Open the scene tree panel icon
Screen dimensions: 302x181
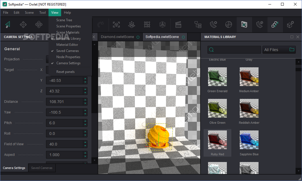[x=198, y=25]
